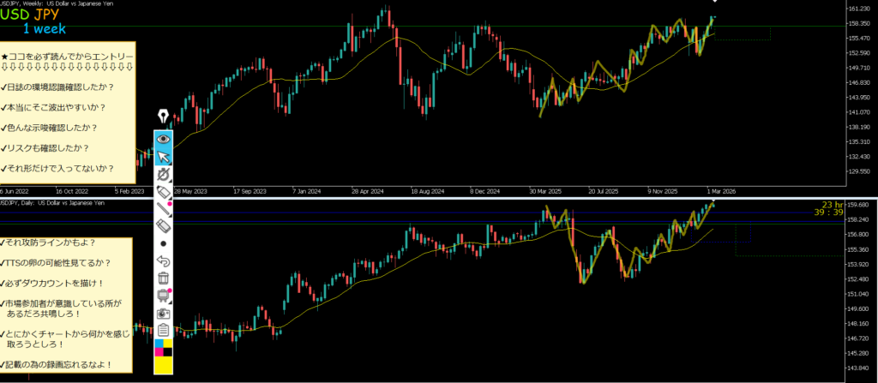
Task: Click the '143.840' price on daily scale
Action: pyautogui.click(x=859, y=368)
